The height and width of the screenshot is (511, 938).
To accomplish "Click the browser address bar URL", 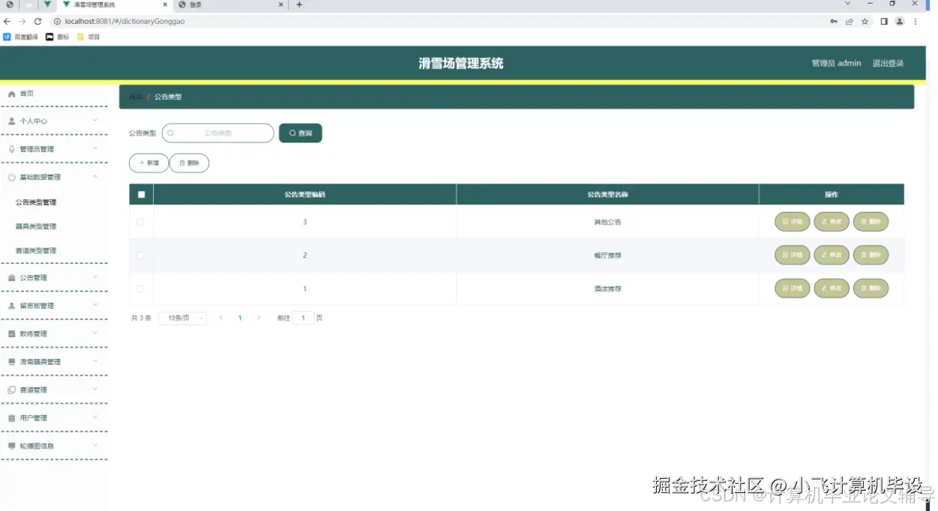I will click(124, 22).
